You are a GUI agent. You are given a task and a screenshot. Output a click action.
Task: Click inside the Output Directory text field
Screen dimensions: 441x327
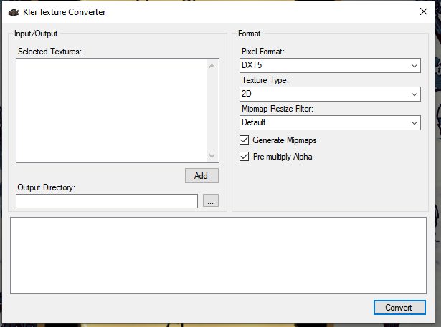pyautogui.click(x=106, y=201)
